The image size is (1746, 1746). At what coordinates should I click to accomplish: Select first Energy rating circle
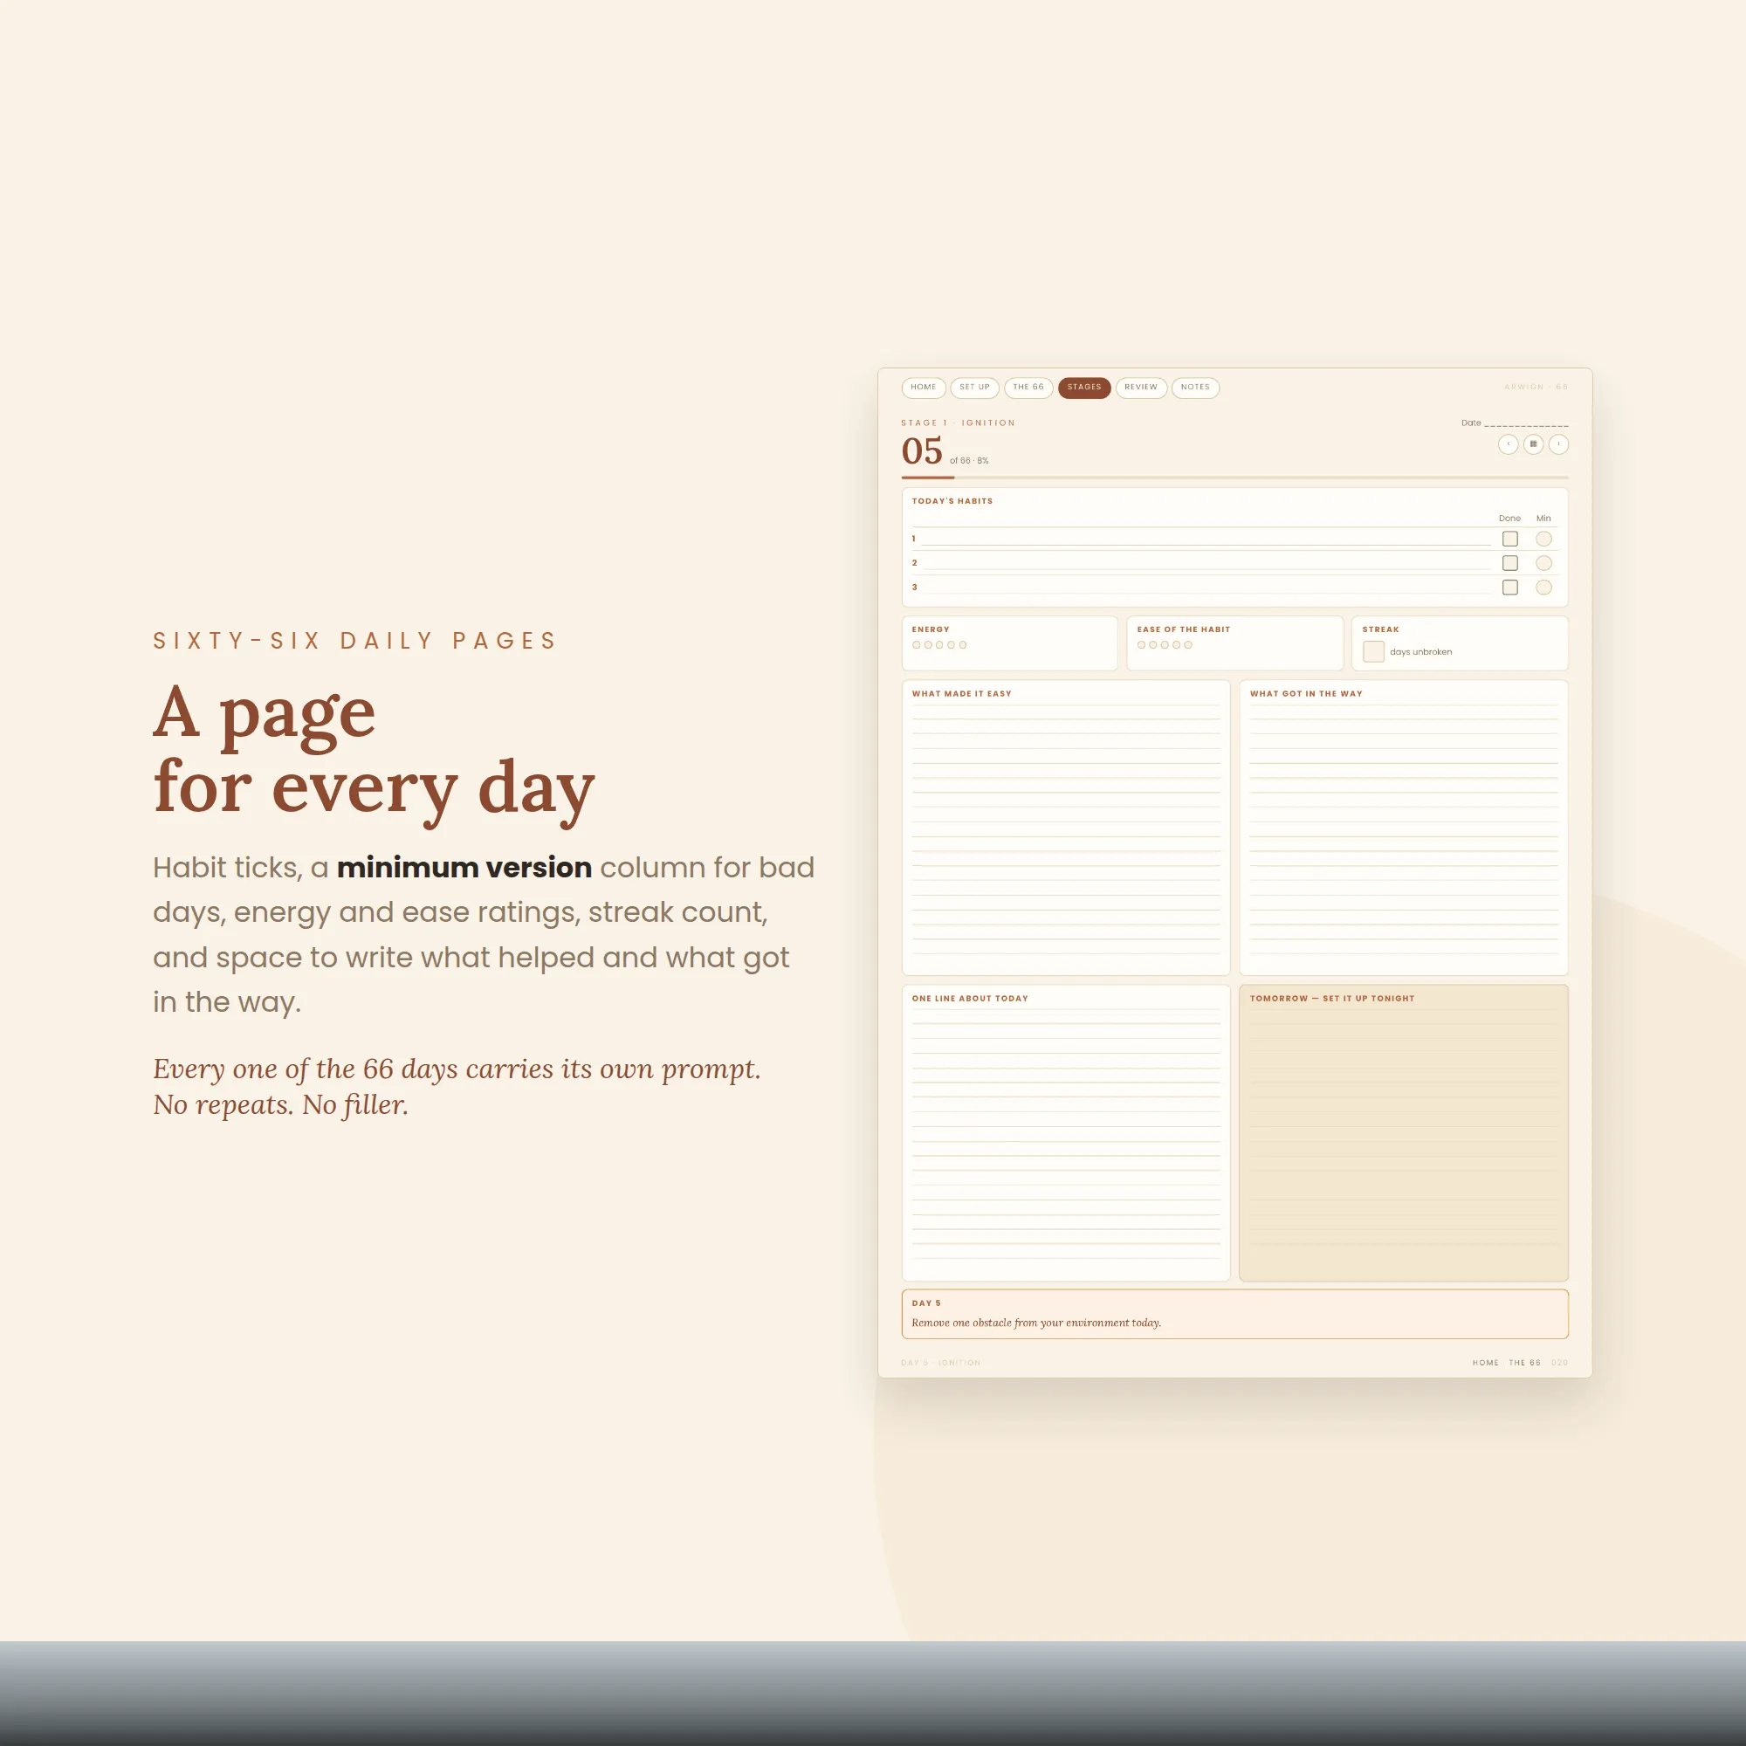917,644
